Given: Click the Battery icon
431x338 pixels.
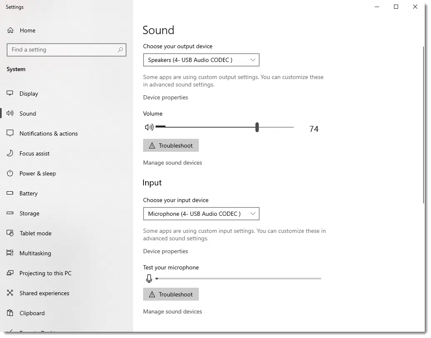Looking at the screenshot, I should (x=10, y=193).
